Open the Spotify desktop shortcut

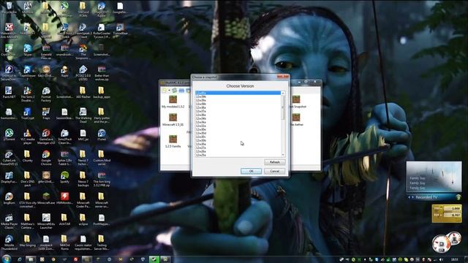pos(64,178)
